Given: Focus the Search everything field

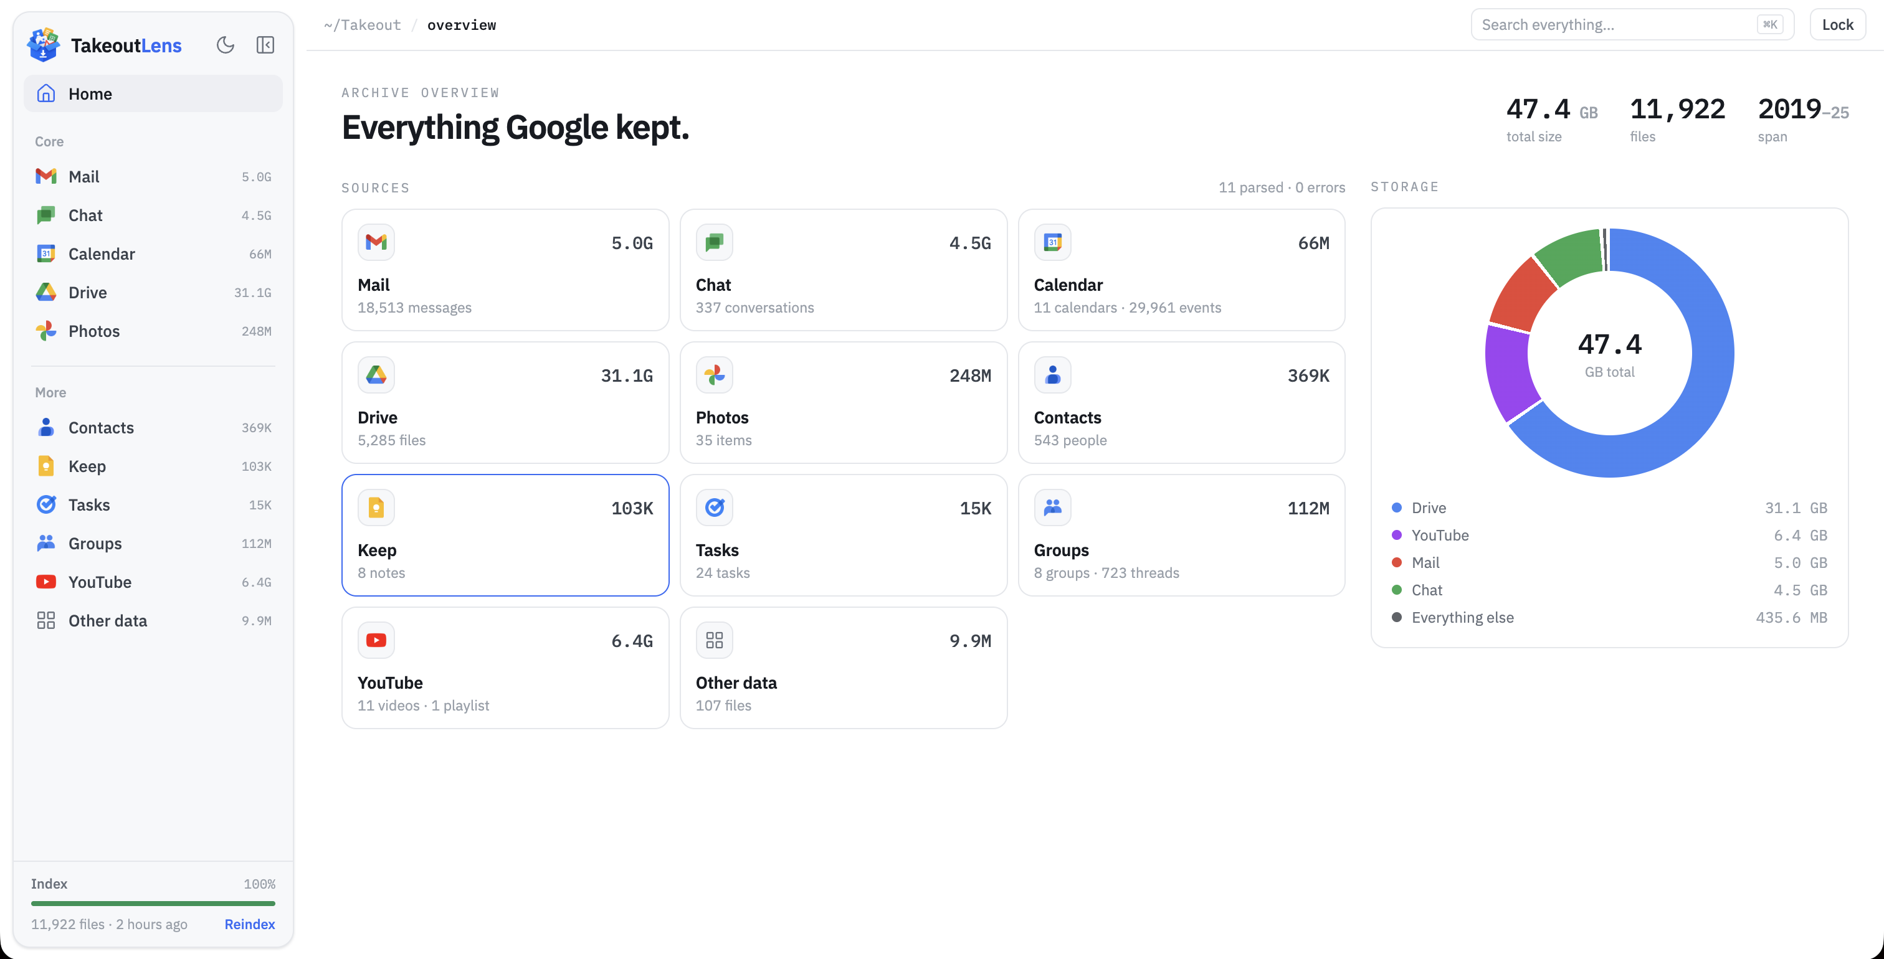Looking at the screenshot, I should click(x=1632, y=25).
